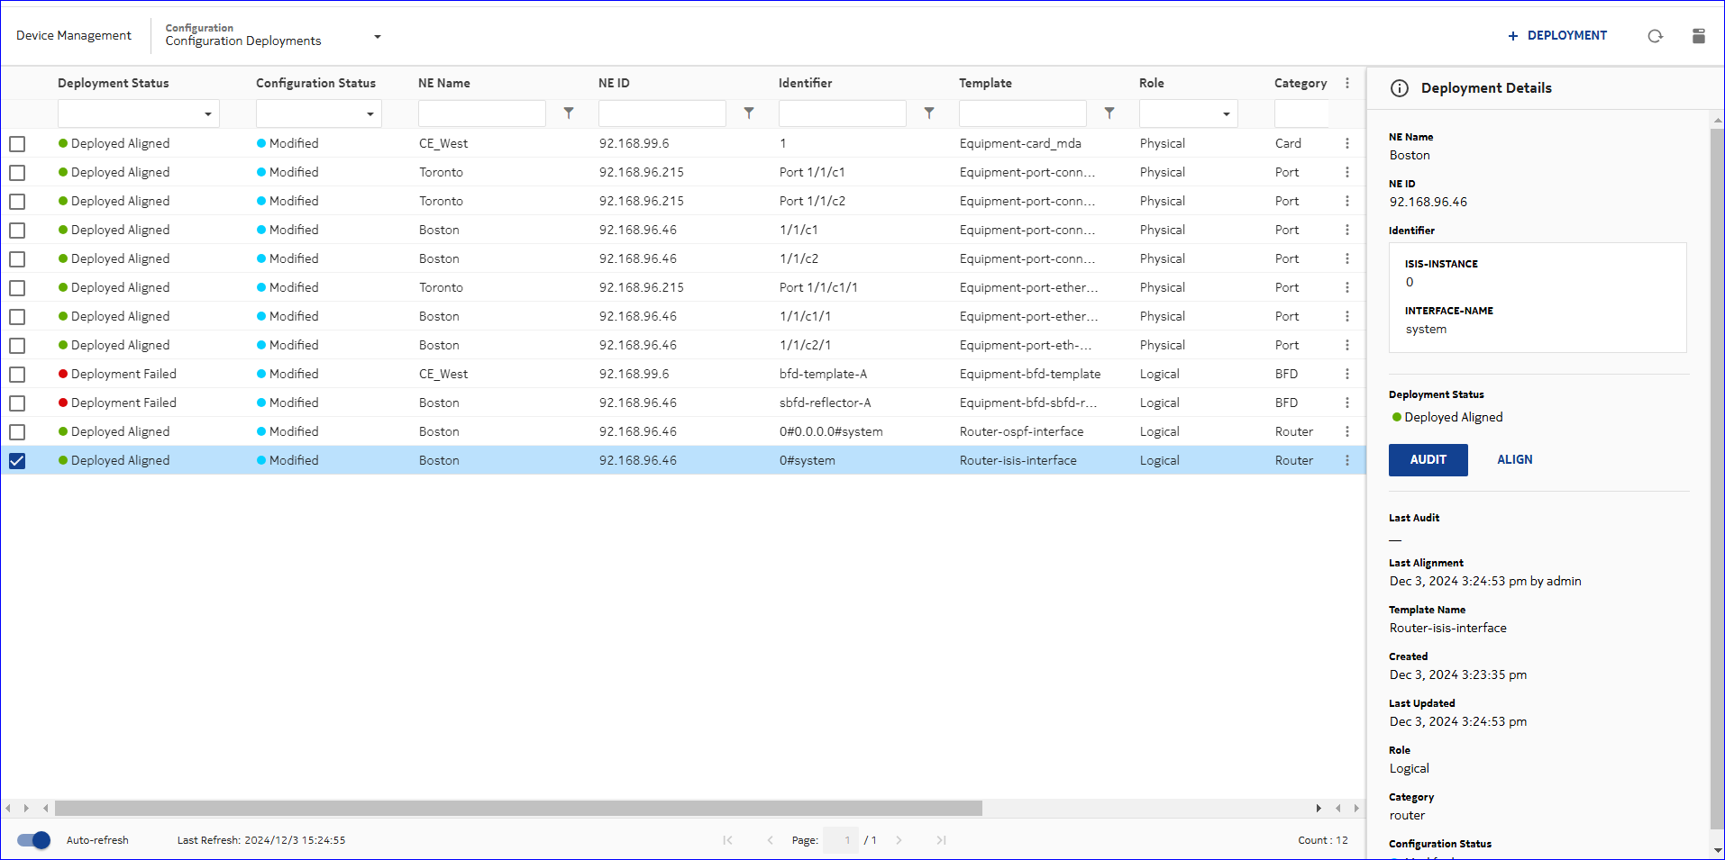Open the Configuration Status filter dropdown
This screenshot has height=860, width=1725.
tap(318, 114)
